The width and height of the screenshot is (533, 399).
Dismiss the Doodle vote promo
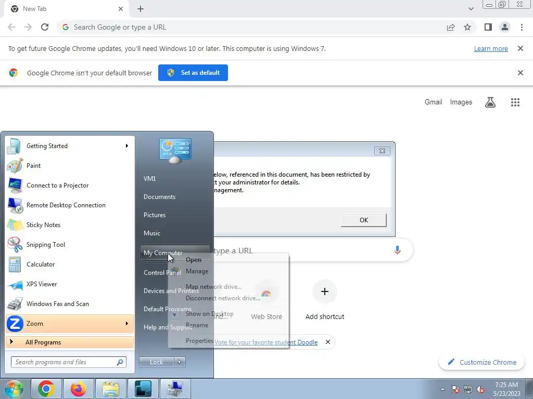tap(328, 342)
